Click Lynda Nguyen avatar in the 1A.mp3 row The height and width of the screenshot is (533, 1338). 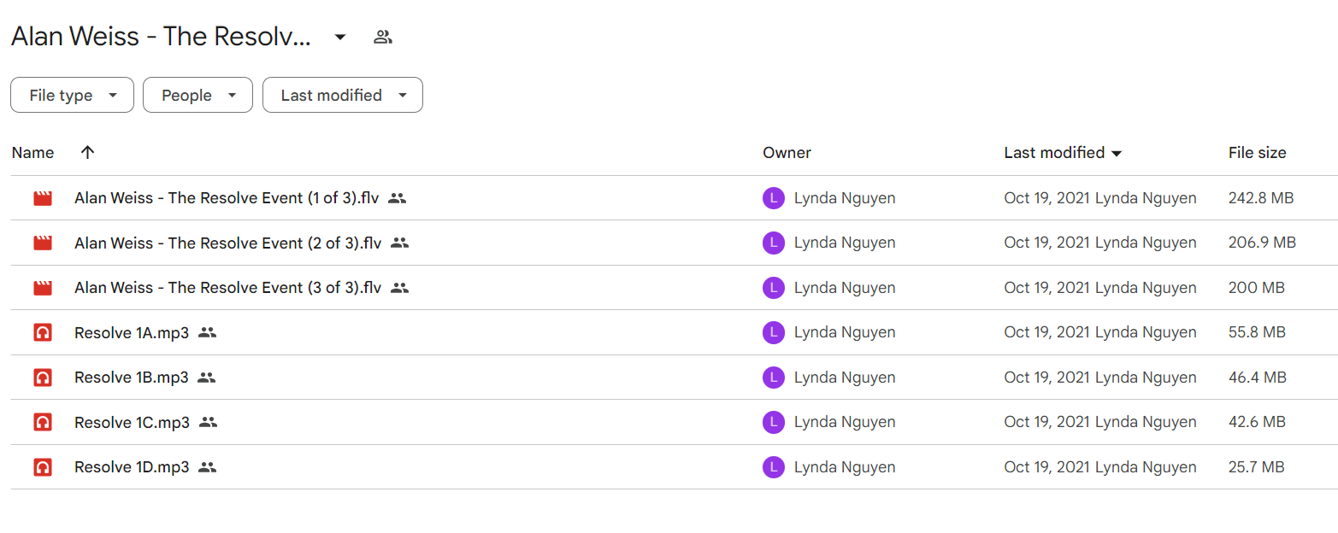pyautogui.click(x=773, y=332)
